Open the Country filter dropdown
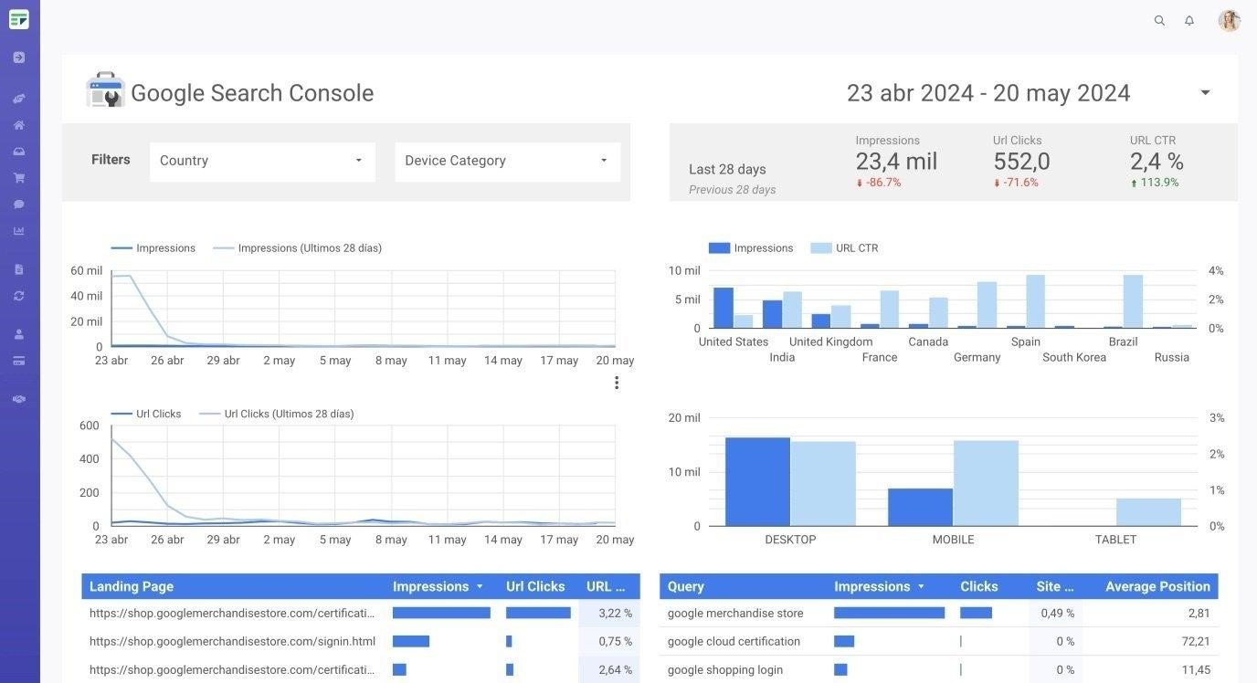1257x683 pixels. tap(262, 161)
